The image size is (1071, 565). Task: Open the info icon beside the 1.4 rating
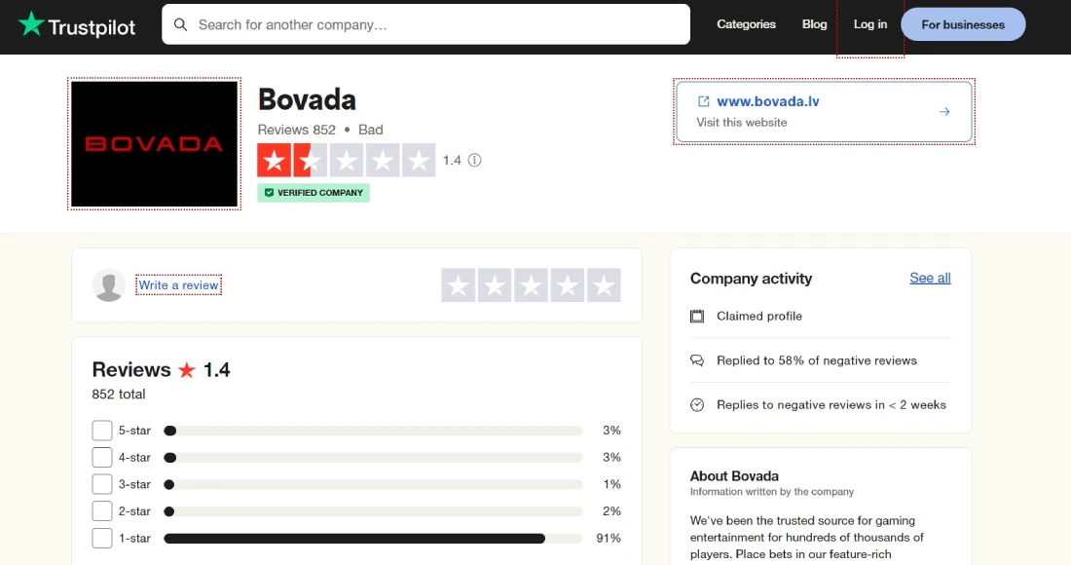[x=476, y=160]
